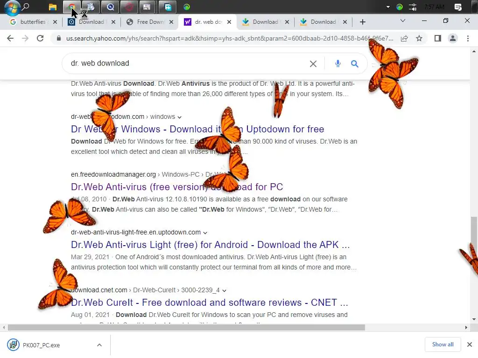Image resolution: width=478 pixels, height=358 pixels.
Task: Open downloaded PK007_PC.exe file
Action: click(41, 345)
